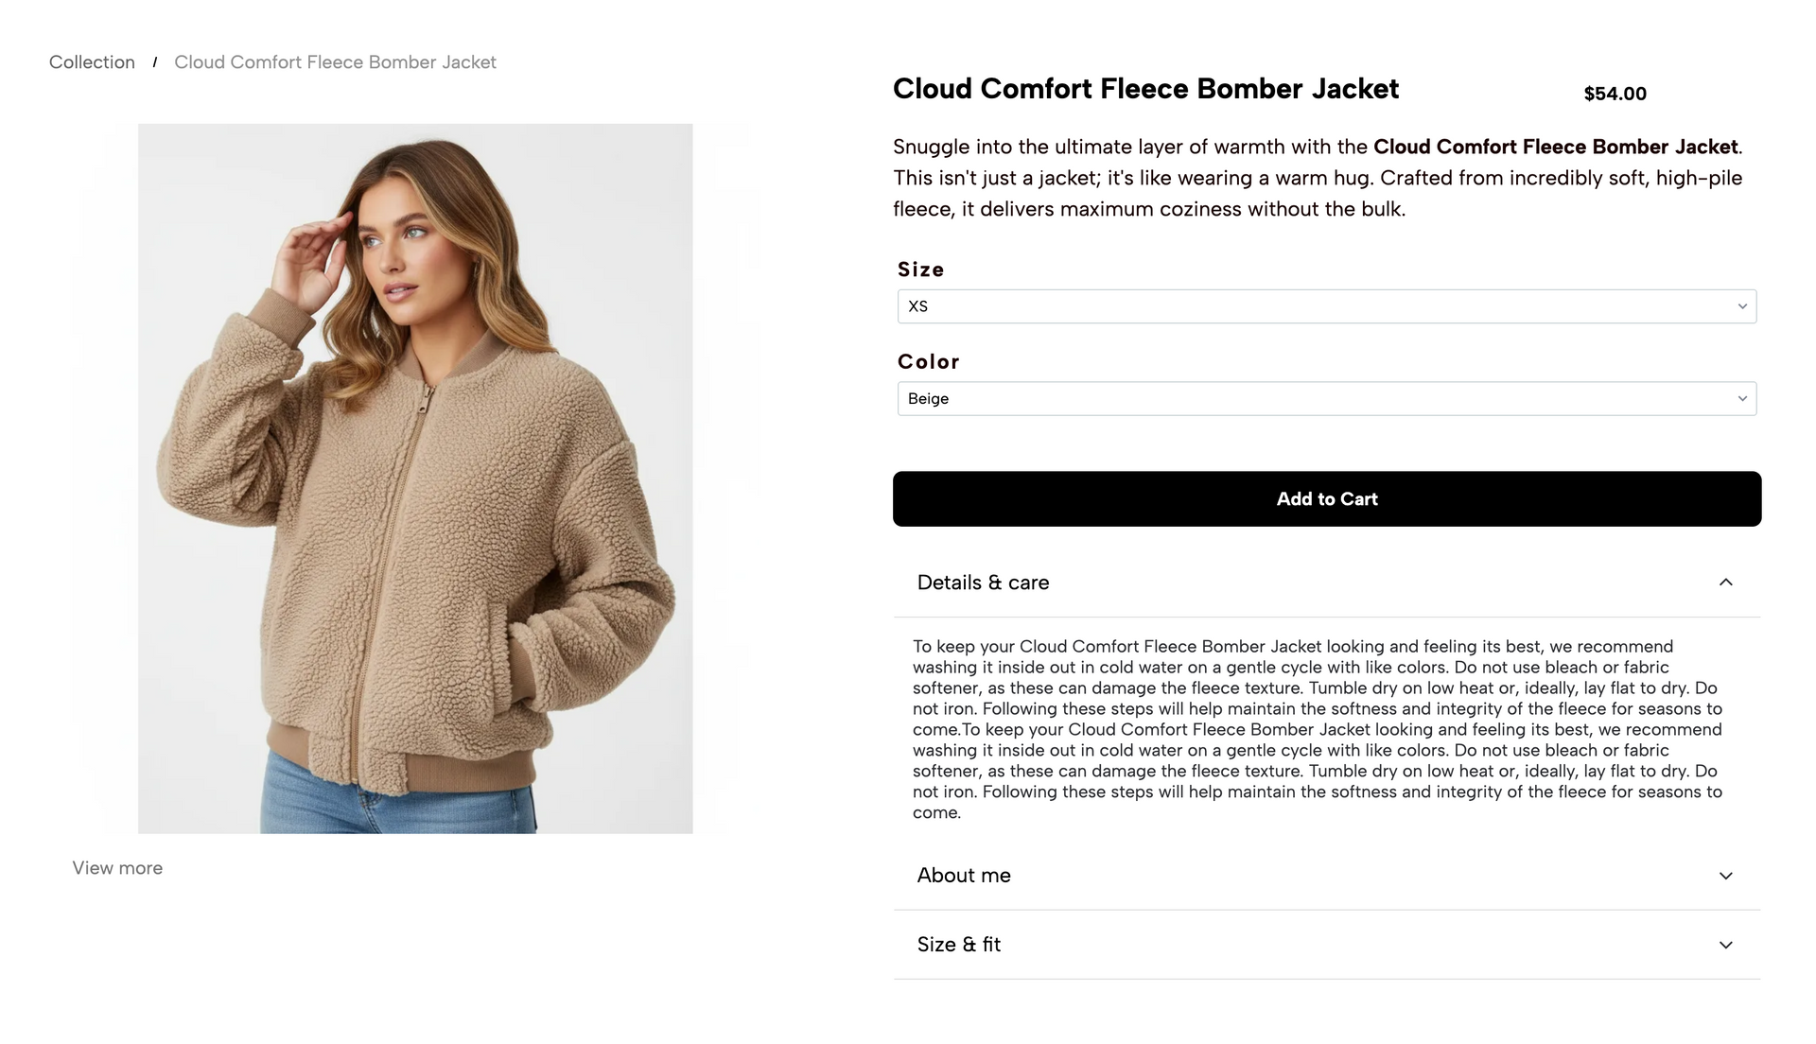
Task: Click the Cloud Comfort Fleece Bomber Jacket breadcrumb
Action: [x=335, y=61]
